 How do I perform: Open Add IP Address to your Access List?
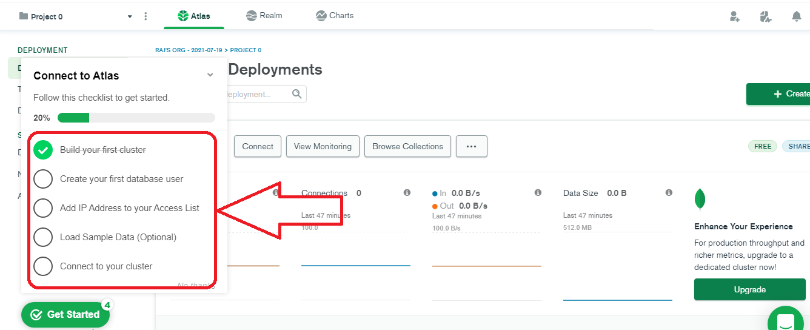130,208
